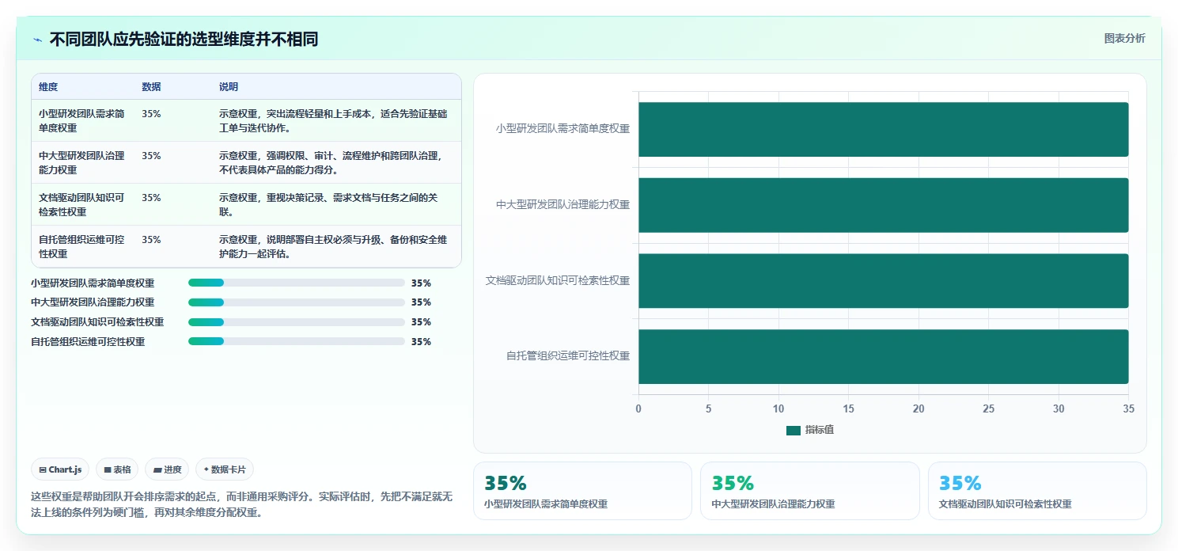
Task: Click the footer paragraph starting 这些权重是帮助团队
Action: point(241,504)
